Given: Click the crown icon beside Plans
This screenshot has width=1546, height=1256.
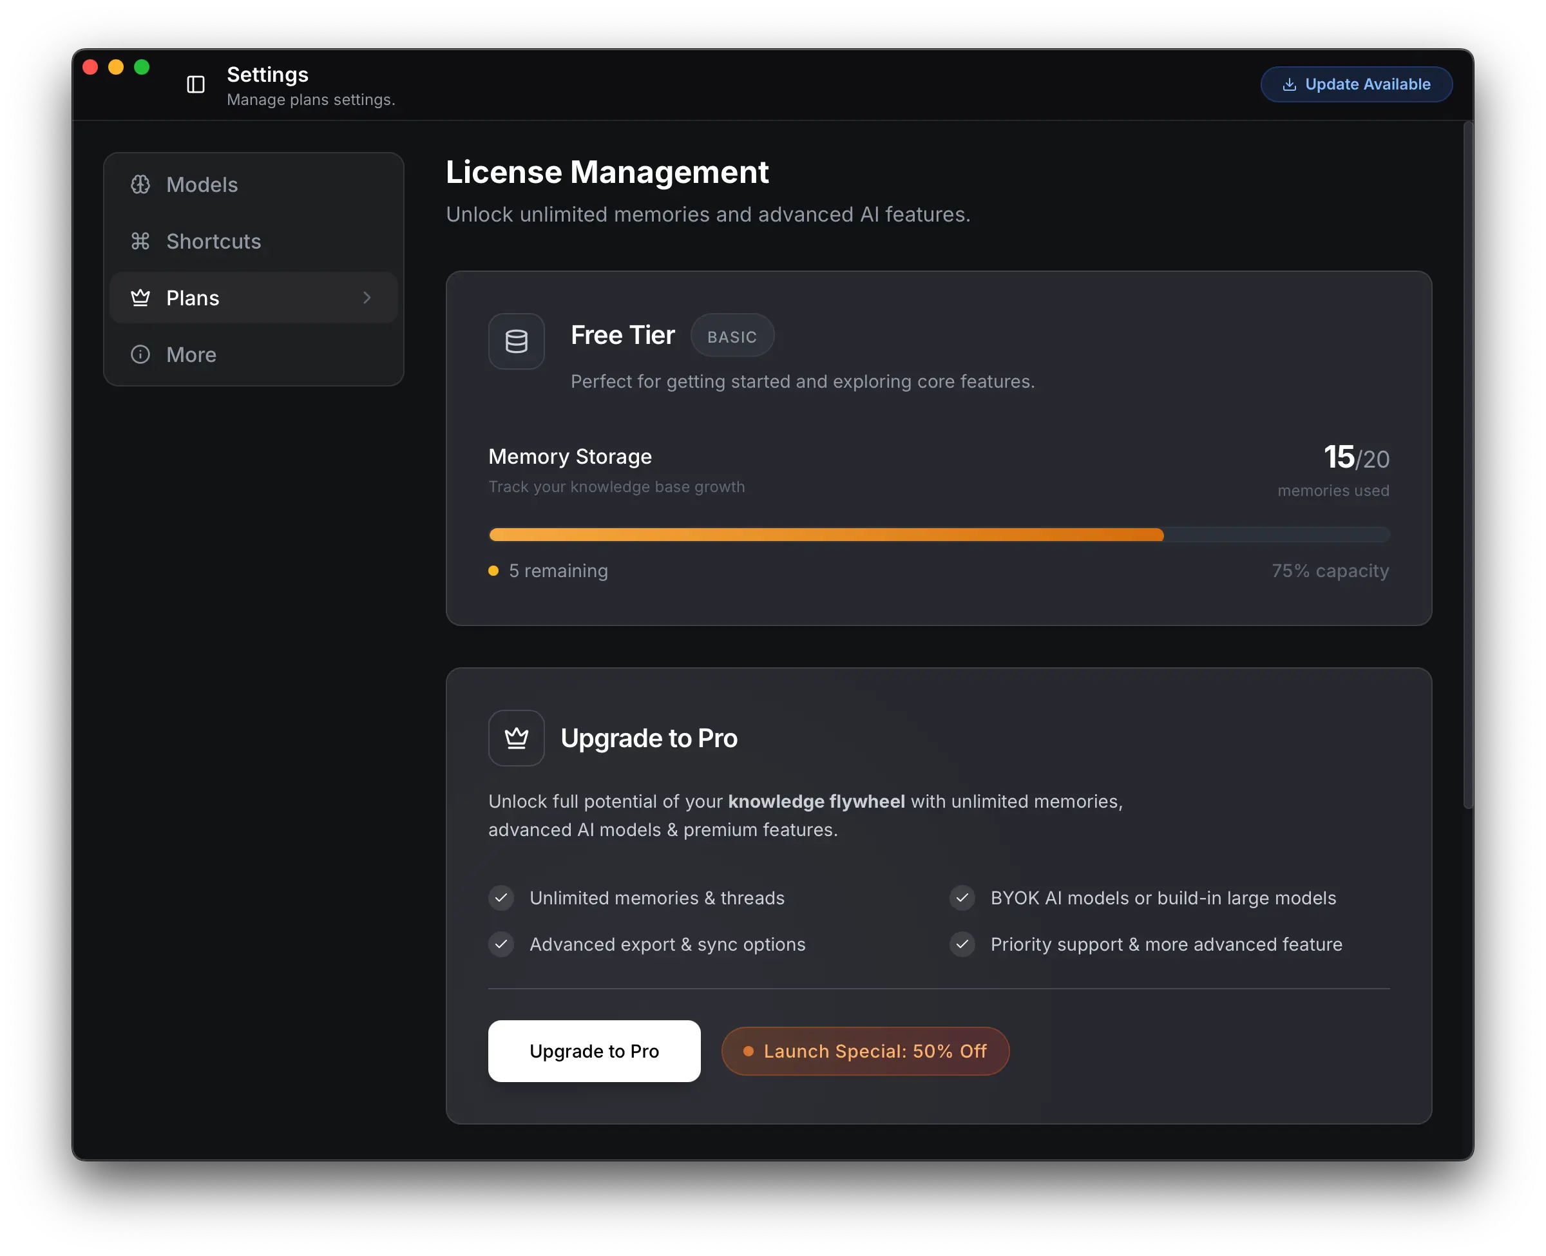Looking at the screenshot, I should coord(140,298).
